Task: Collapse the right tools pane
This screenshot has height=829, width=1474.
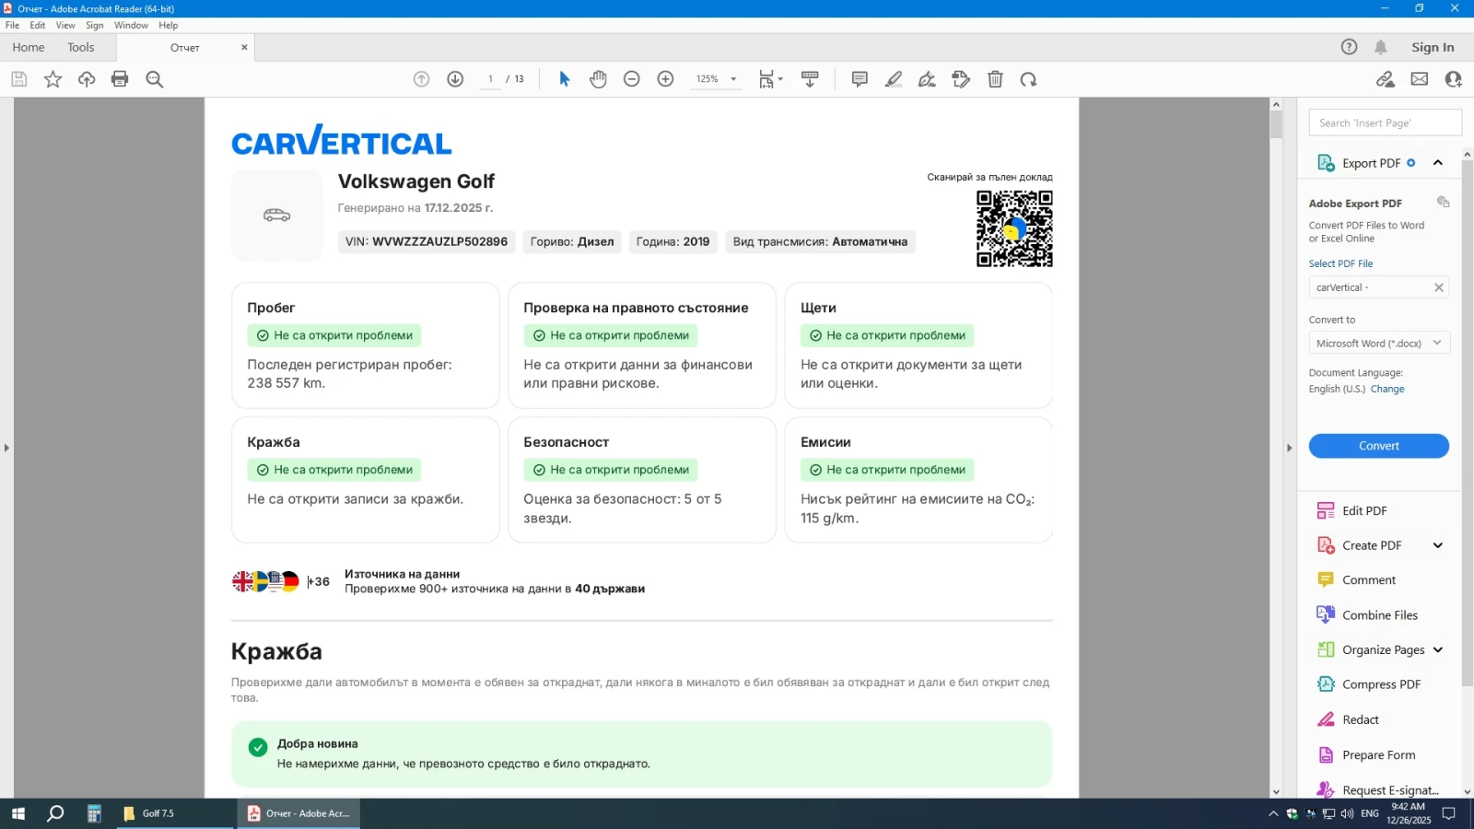Action: pyautogui.click(x=1289, y=448)
